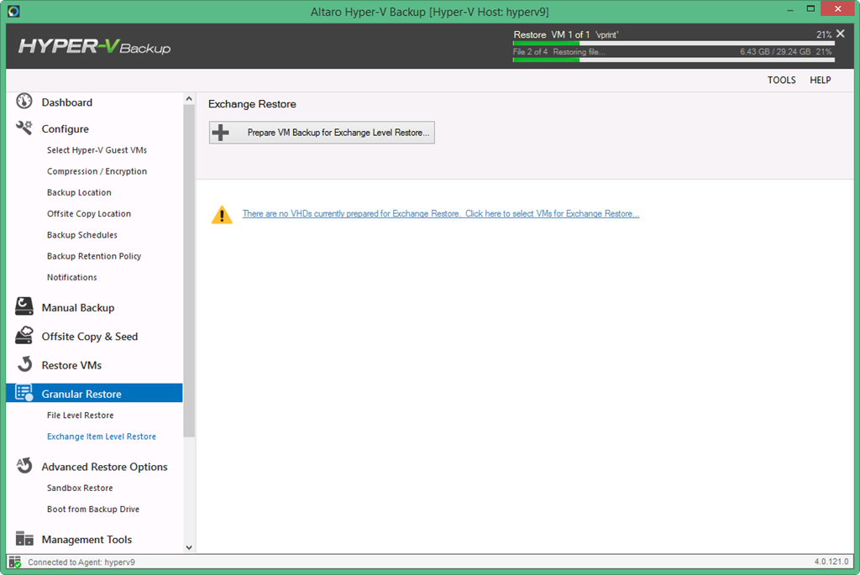860x575 pixels.
Task: Open Advanced Restore Options
Action: coord(104,467)
